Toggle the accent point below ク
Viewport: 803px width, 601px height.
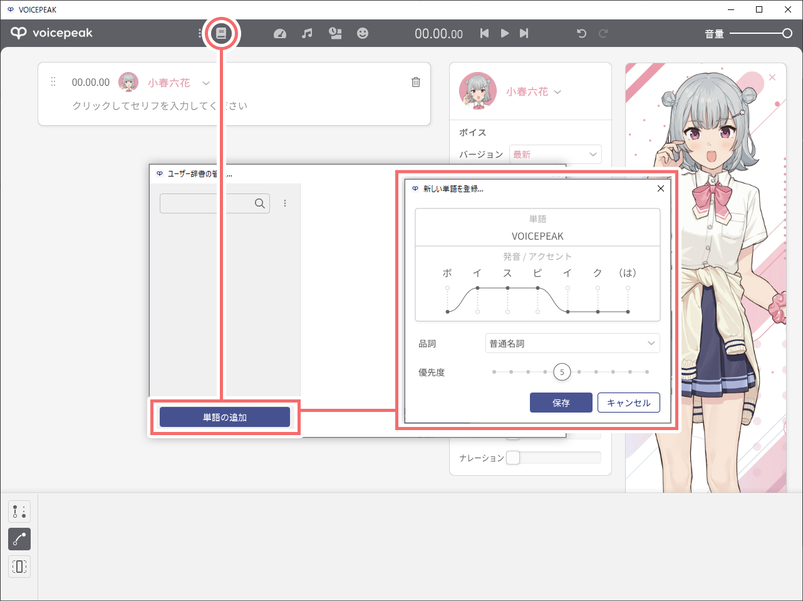coord(598,311)
